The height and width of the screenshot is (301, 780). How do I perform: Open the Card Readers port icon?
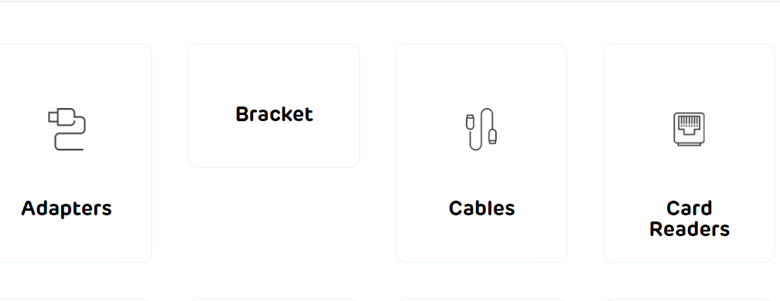(689, 129)
